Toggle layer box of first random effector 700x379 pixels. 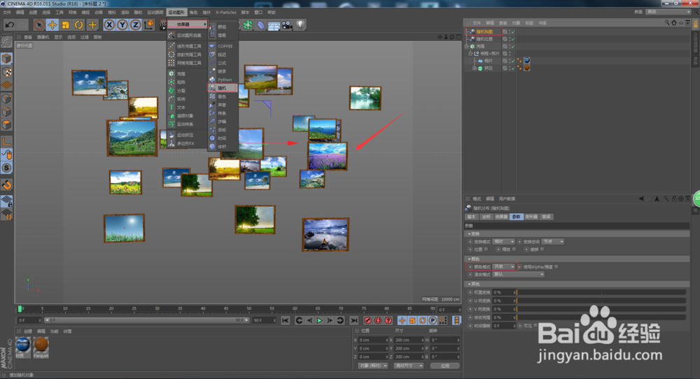pos(505,32)
